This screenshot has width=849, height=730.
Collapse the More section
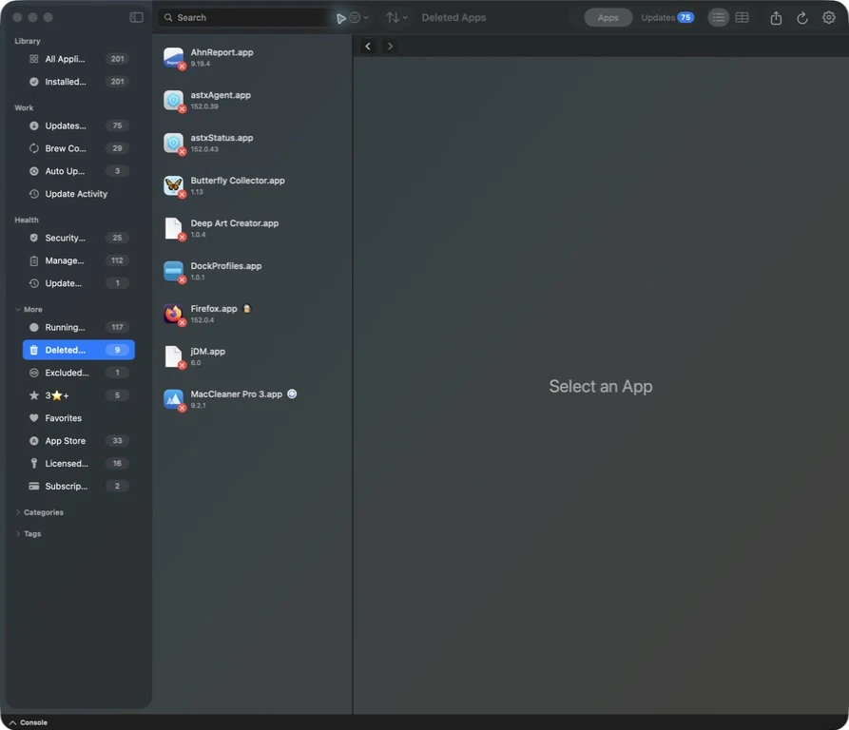[18, 310]
